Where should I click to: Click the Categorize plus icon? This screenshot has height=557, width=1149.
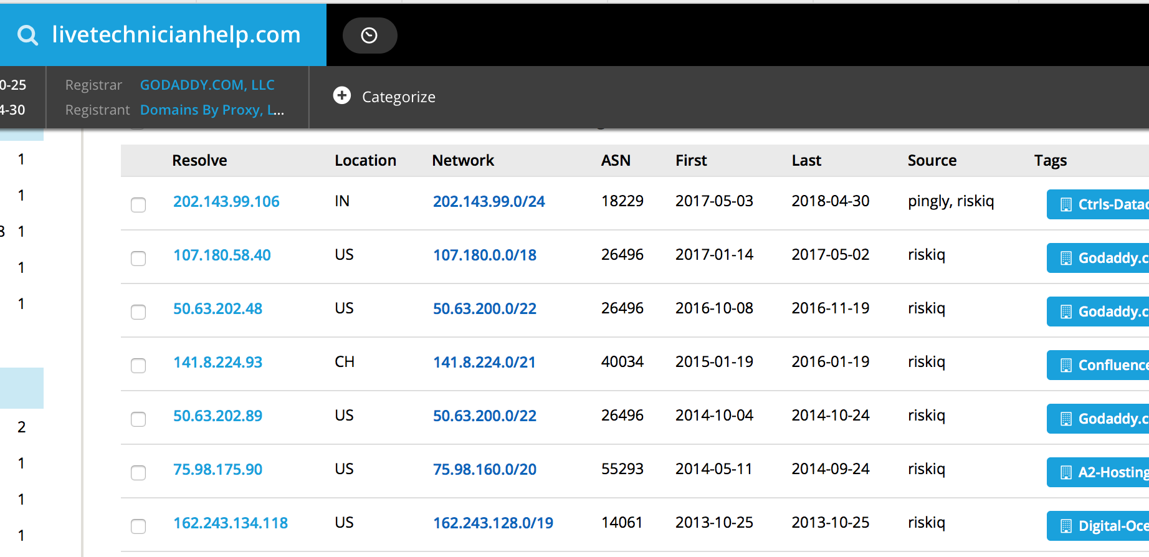[x=342, y=95]
